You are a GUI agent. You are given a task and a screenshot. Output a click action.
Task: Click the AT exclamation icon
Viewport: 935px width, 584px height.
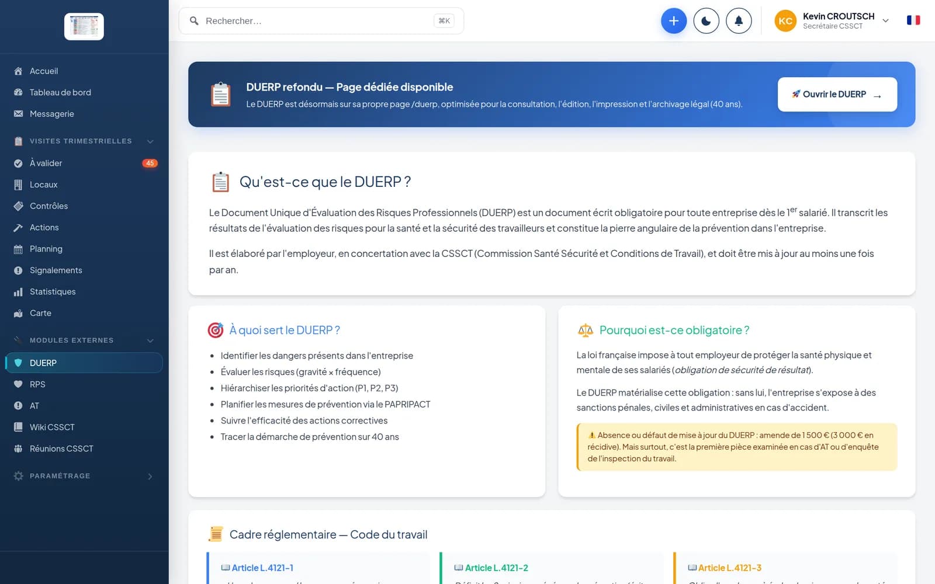18,406
